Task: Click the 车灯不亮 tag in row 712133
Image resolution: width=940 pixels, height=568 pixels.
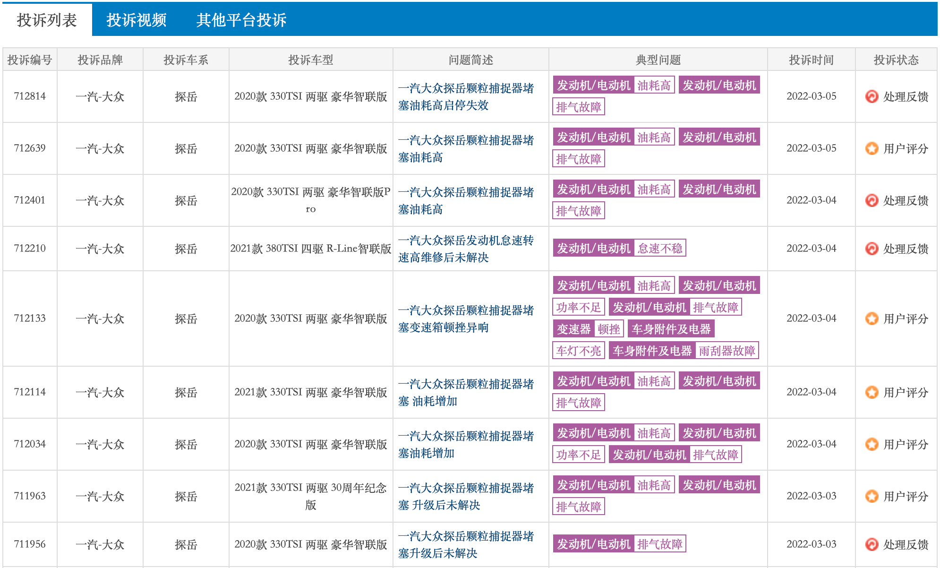Action: (579, 351)
